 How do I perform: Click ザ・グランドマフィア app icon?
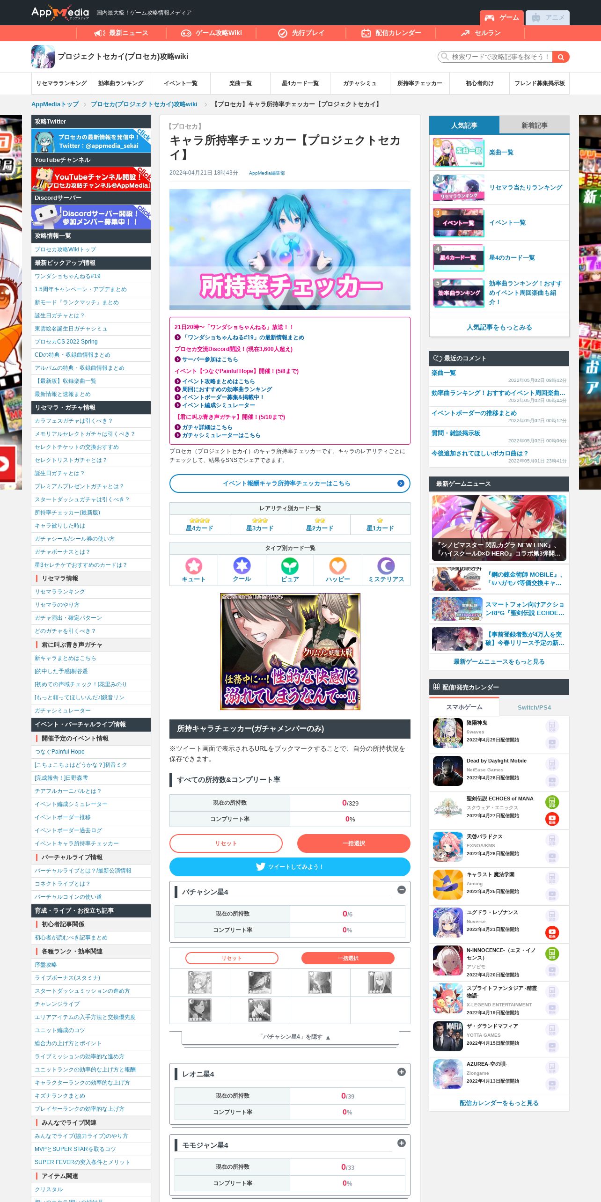tap(448, 1036)
